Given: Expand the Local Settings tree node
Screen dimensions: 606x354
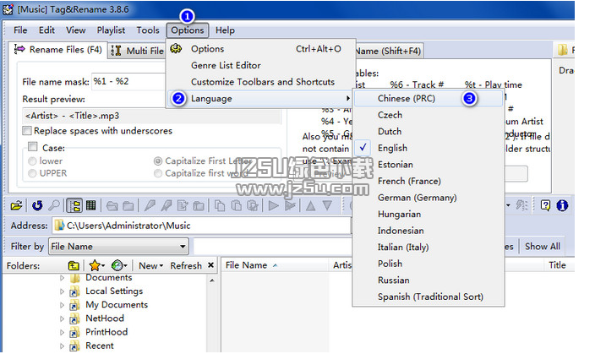Looking at the screenshot, I should point(62,291).
